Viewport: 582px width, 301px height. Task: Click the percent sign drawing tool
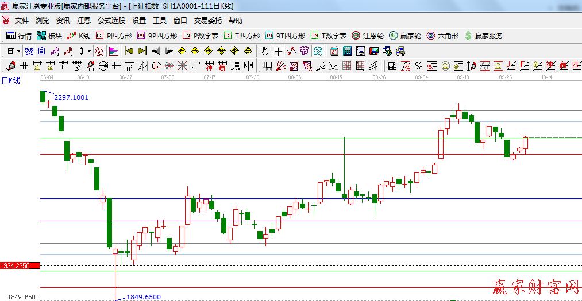(x=419, y=65)
